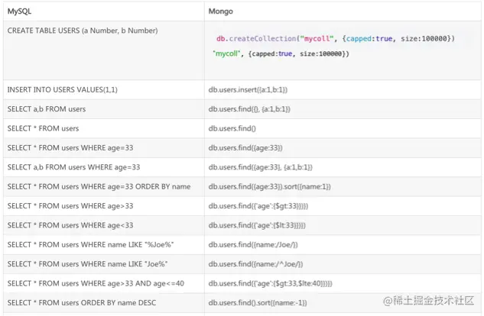
Task: Select 'db.users.find({name:/Joe/})' cell
Action: (343, 245)
